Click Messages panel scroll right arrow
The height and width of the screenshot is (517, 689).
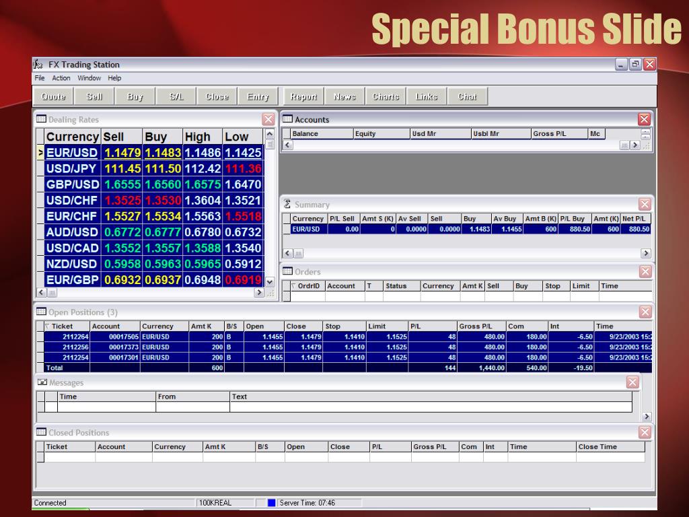coord(647,416)
